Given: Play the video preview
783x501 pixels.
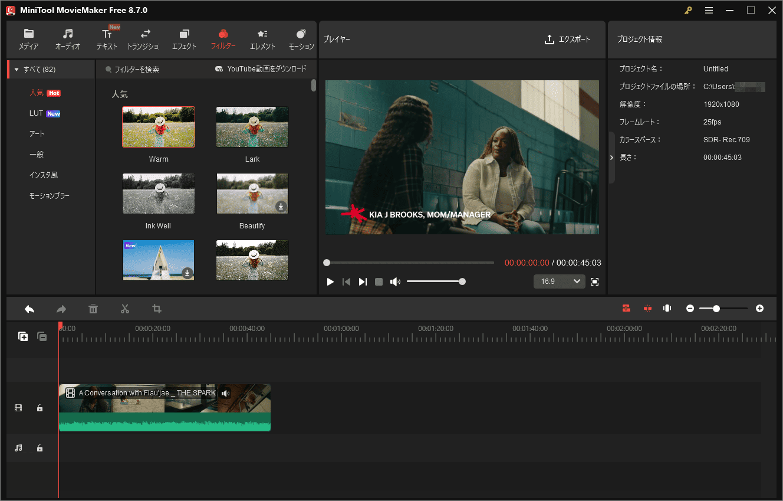Looking at the screenshot, I should (x=330, y=282).
